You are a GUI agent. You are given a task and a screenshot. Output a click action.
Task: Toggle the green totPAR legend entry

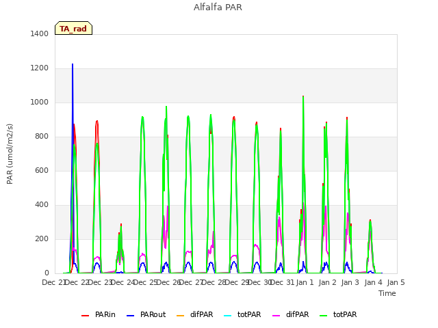338,314
